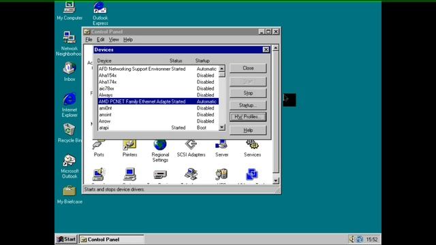
Task: Select the UPS battery-and-plug icon
Action: (221, 175)
